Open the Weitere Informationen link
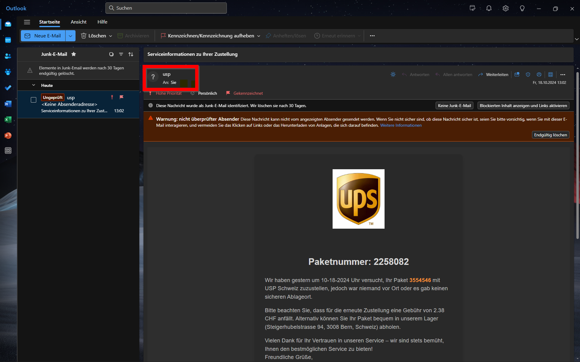 401,125
